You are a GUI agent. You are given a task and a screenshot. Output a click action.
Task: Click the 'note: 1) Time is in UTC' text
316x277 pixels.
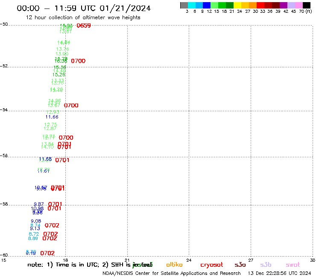coord(63,265)
